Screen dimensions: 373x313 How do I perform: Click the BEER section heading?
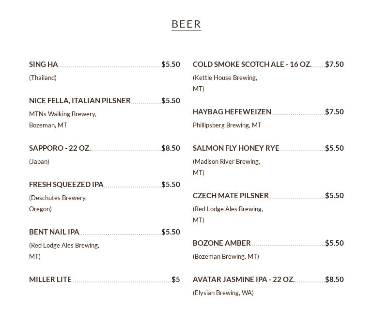click(x=186, y=24)
